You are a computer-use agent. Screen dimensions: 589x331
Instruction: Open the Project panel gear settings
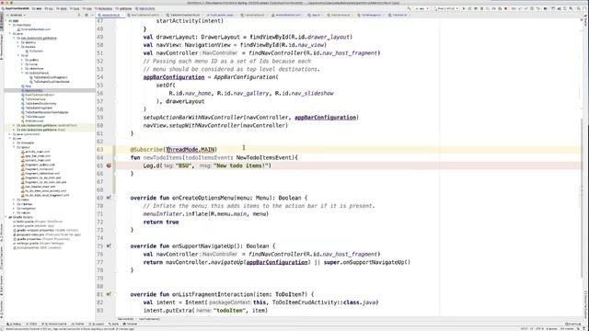click(87, 15)
